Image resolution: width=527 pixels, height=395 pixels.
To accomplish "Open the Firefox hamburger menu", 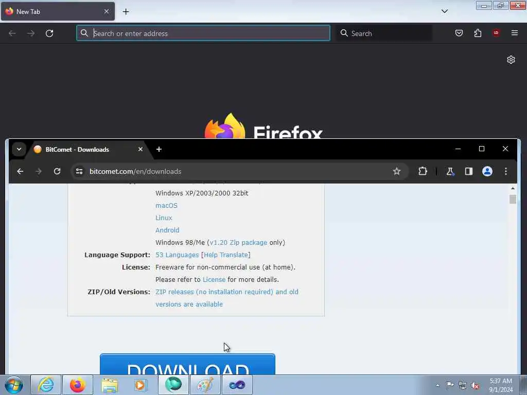I will point(515,33).
